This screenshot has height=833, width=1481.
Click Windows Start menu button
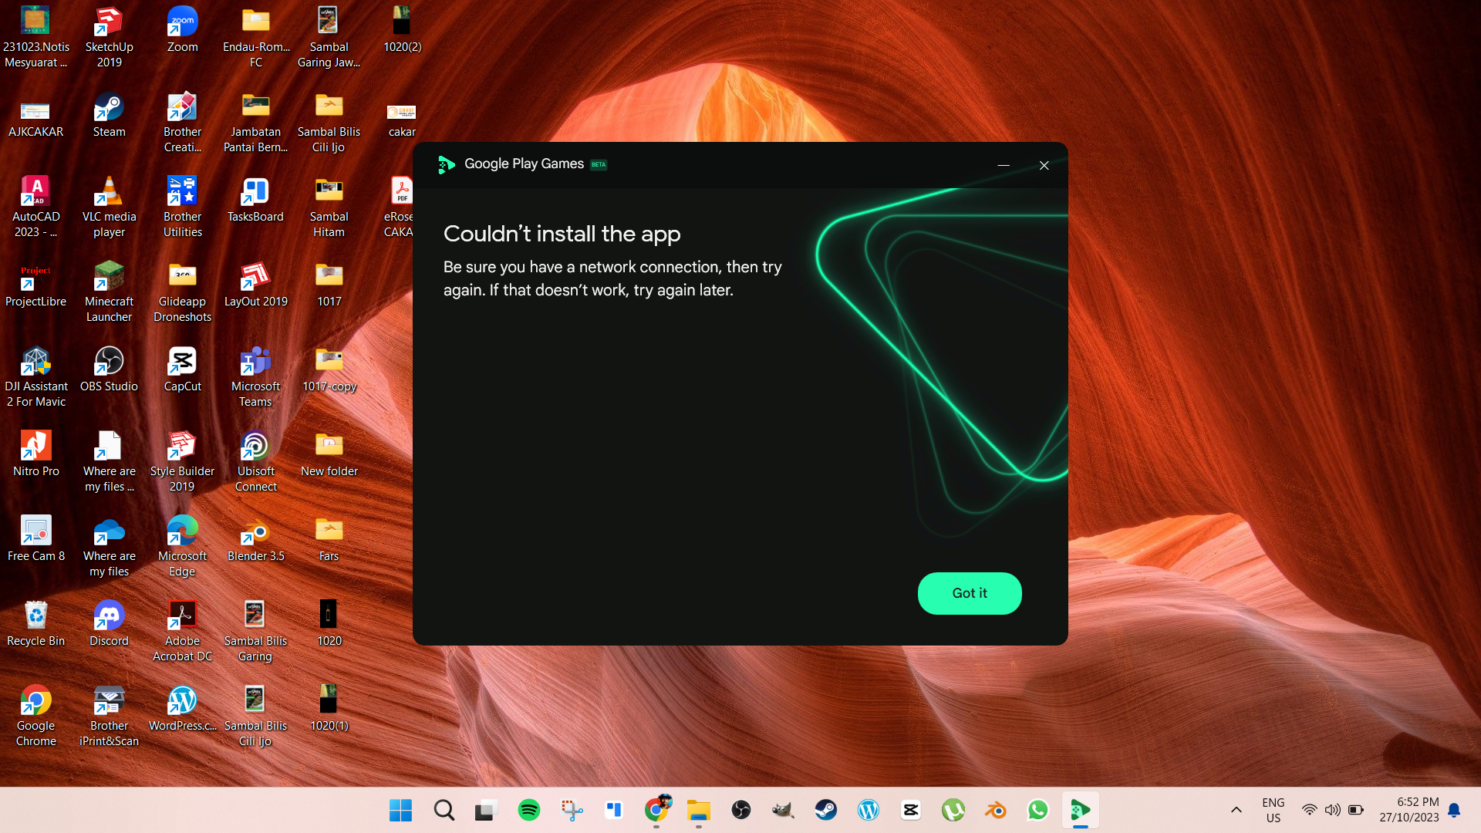pos(401,811)
